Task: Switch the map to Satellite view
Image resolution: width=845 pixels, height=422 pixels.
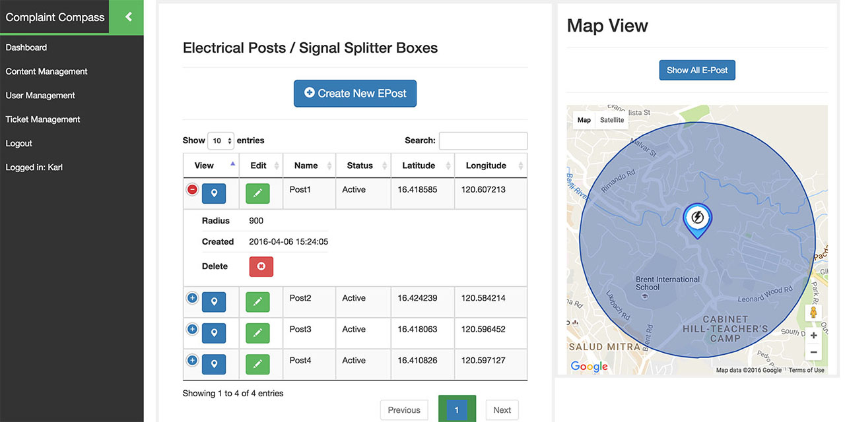Action: [611, 120]
